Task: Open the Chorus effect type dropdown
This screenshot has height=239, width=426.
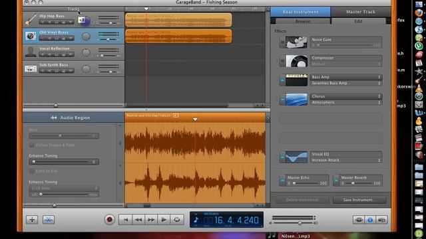Action: [346, 96]
